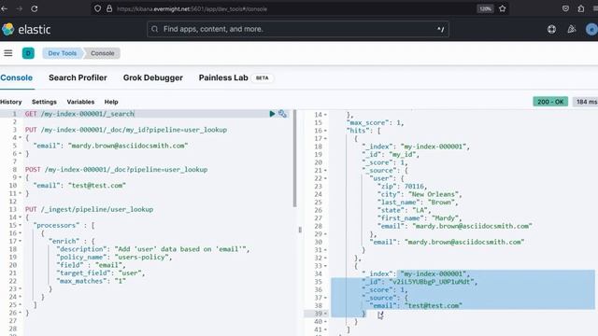Click the "max_matches": "1" line
Screen dimensions: 598x336
pyautogui.click(x=91, y=281)
